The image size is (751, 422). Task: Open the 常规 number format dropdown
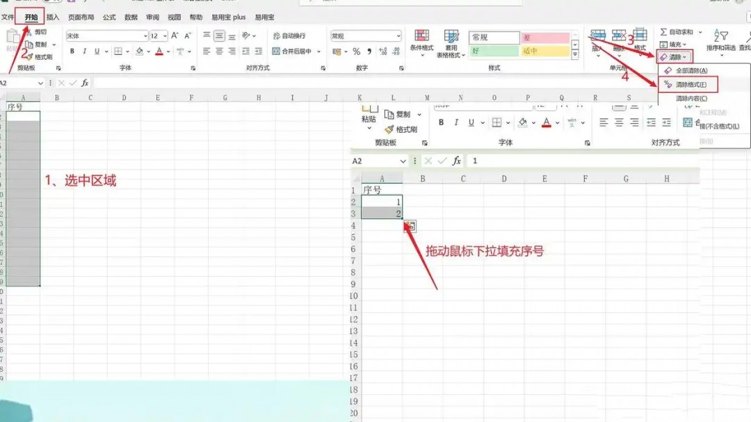[x=396, y=35]
